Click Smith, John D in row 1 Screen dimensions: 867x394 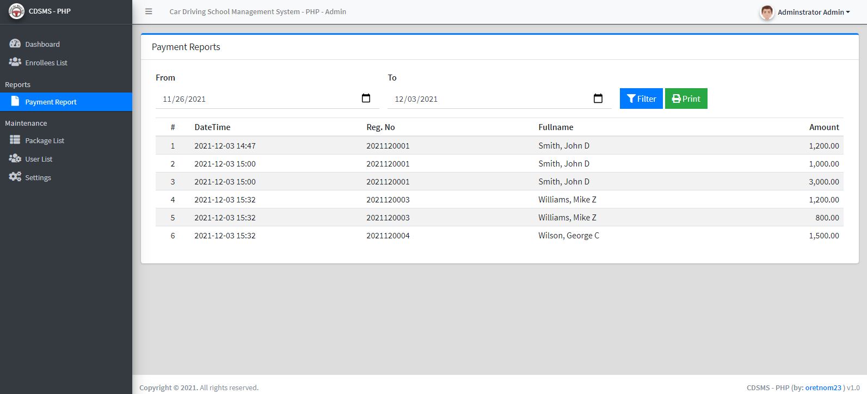(x=563, y=145)
